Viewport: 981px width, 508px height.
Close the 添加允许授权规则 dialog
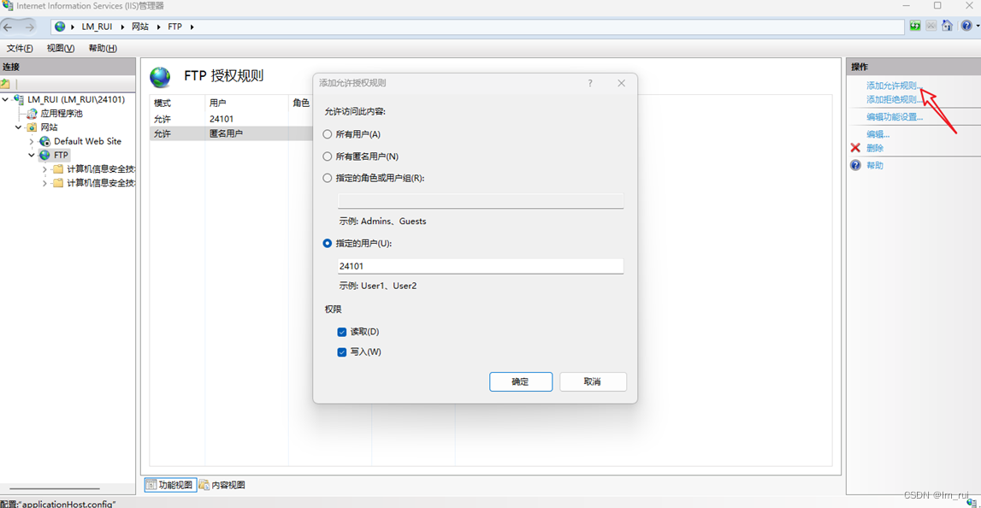621,83
